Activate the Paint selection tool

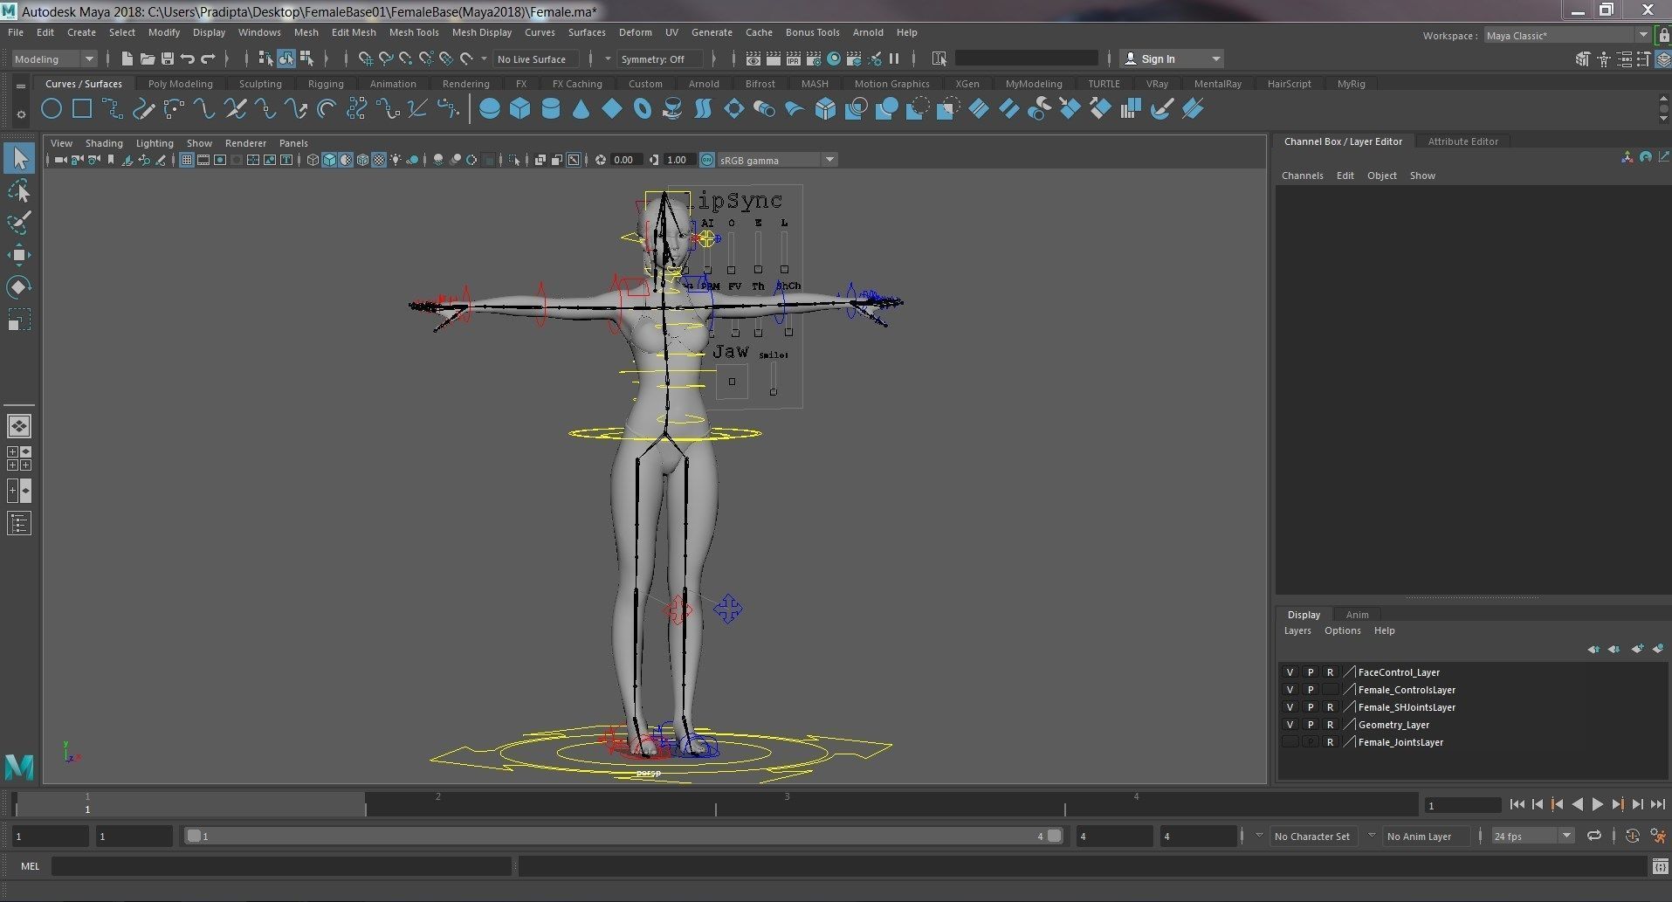(x=19, y=223)
